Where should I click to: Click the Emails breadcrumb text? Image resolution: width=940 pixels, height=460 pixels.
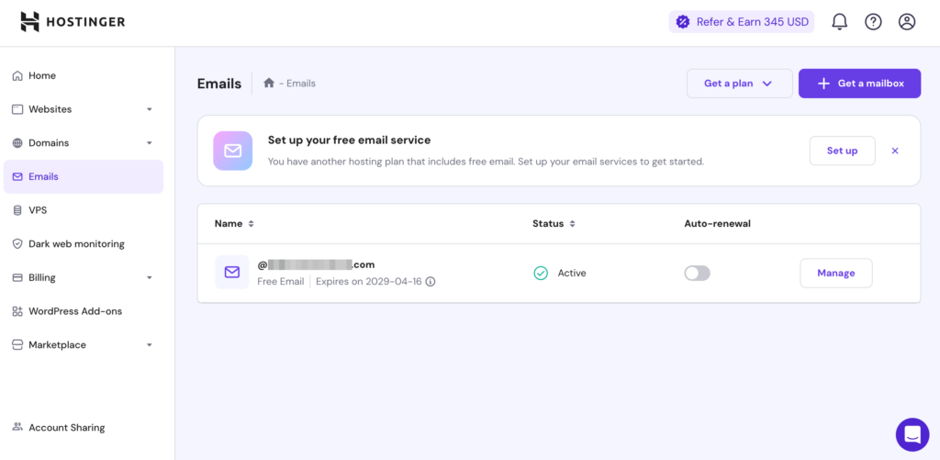301,84
